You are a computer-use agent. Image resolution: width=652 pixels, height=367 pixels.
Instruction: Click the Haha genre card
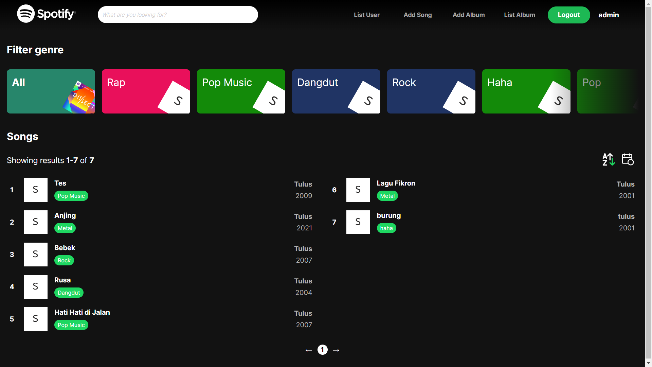526,91
